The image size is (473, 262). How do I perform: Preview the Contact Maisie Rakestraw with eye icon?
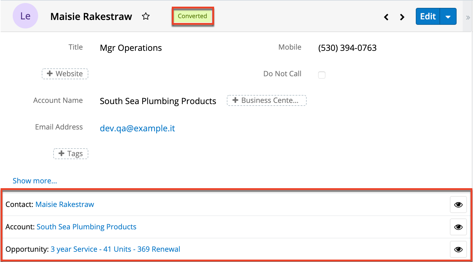pyautogui.click(x=458, y=205)
